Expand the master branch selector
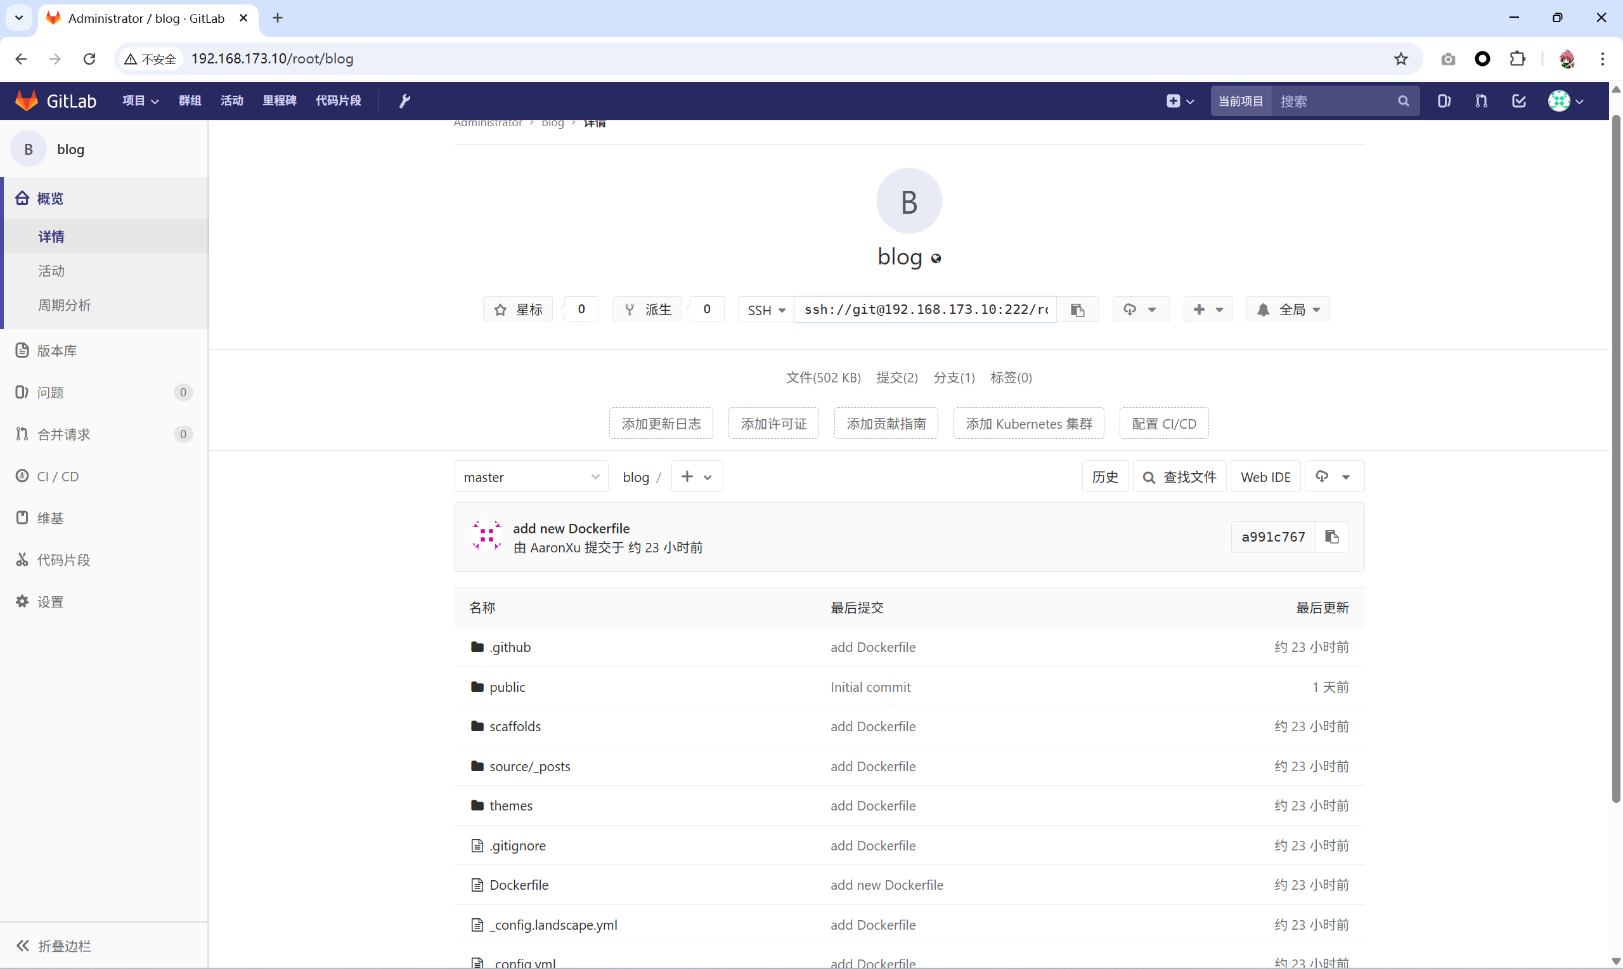The height and width of the screenshot is (969, 1623). coord(531,477)
